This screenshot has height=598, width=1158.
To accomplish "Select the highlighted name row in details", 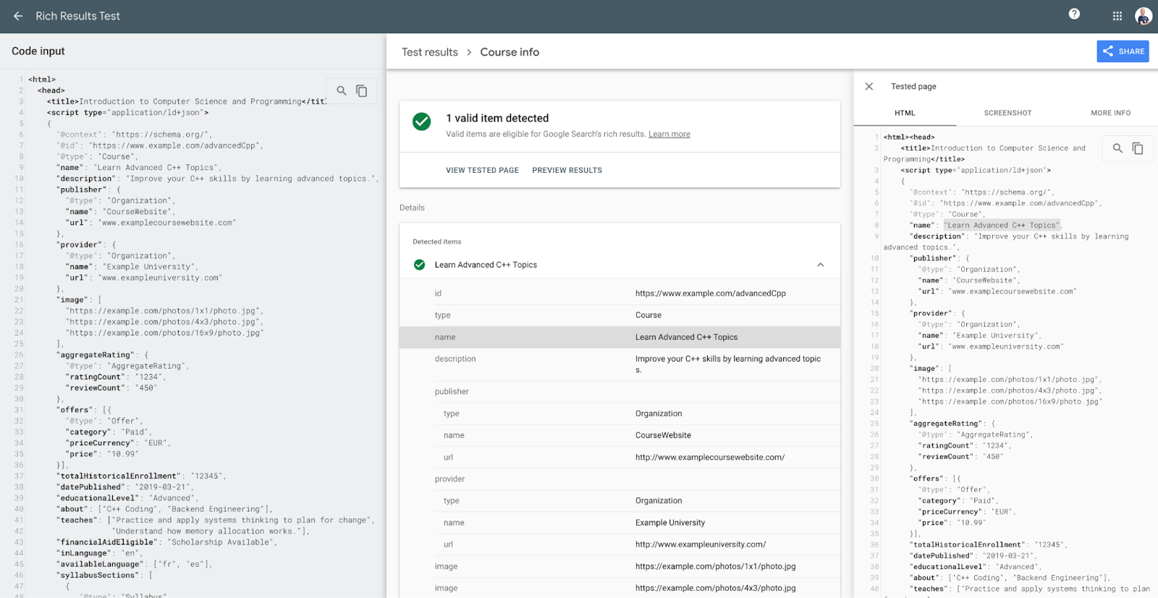I will coord(620,337).
